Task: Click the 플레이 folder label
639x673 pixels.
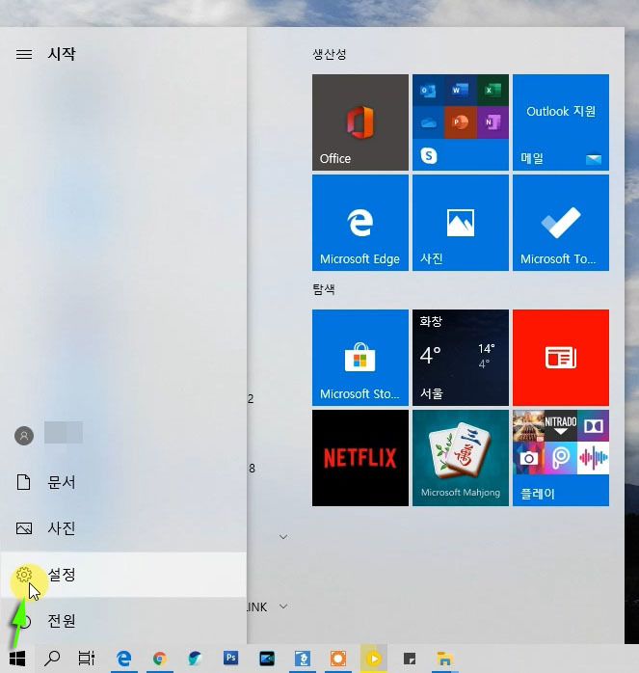Action: click(x=537, y=494)
